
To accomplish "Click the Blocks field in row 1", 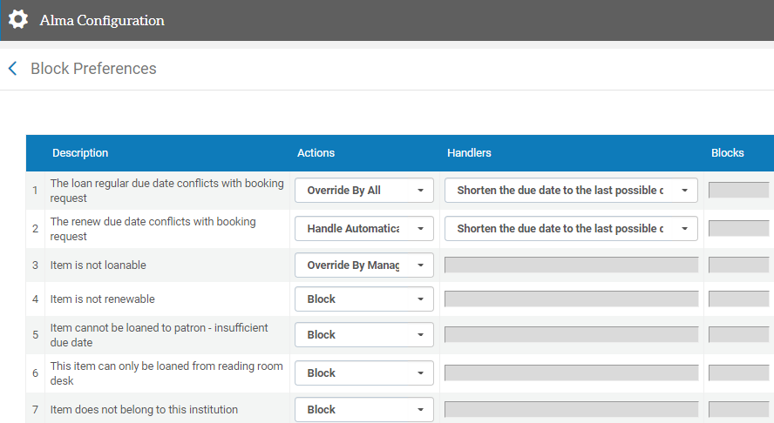I will (x=739, y=191).
